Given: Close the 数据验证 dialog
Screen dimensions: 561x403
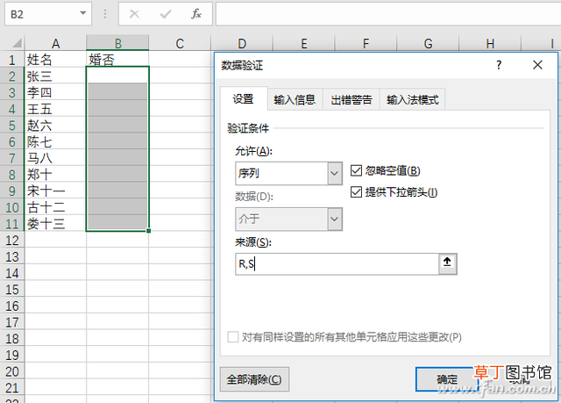Looking at the screenshot, I should point(537,65).
